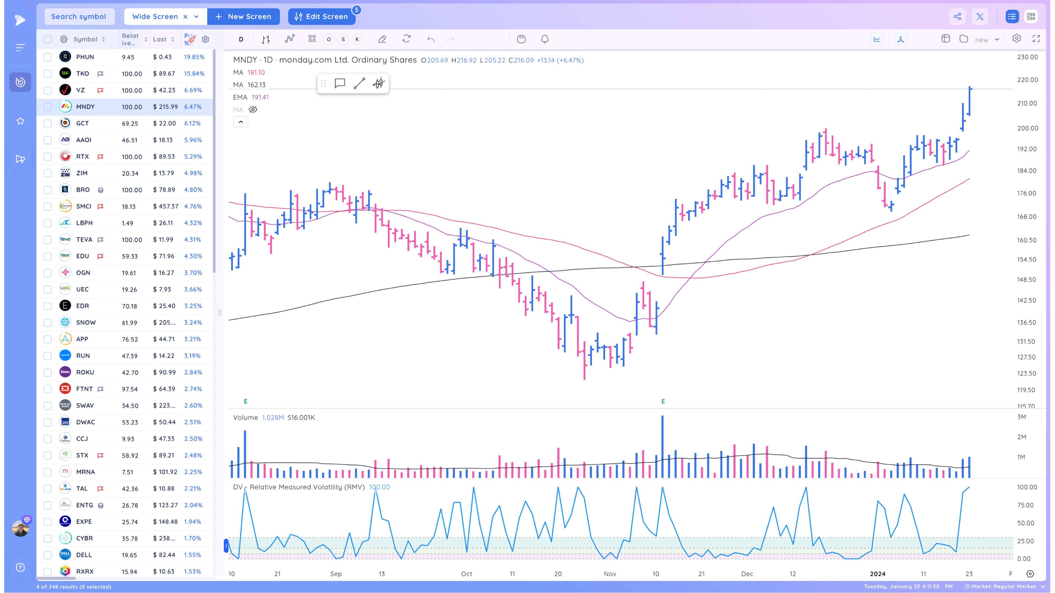Open the screener icon in left sidebar
Image resolution: width=1055 pixels, height=593 pixels.
click(20, 82)
